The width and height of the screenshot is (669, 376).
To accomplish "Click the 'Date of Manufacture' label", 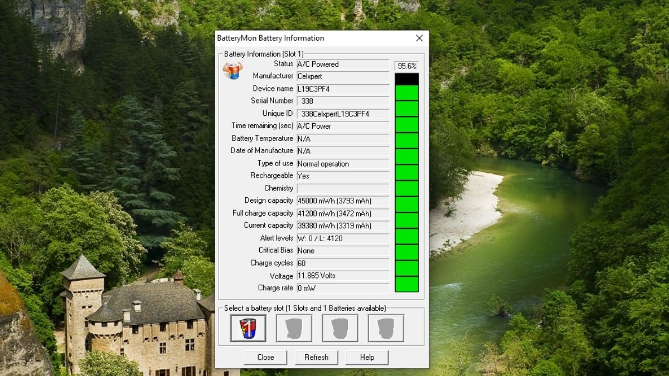I will [262, 150].
